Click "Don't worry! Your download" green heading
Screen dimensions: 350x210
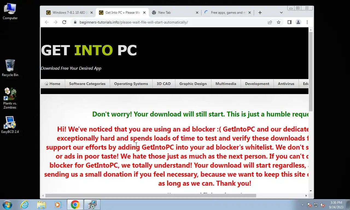(x=200, y=114)
